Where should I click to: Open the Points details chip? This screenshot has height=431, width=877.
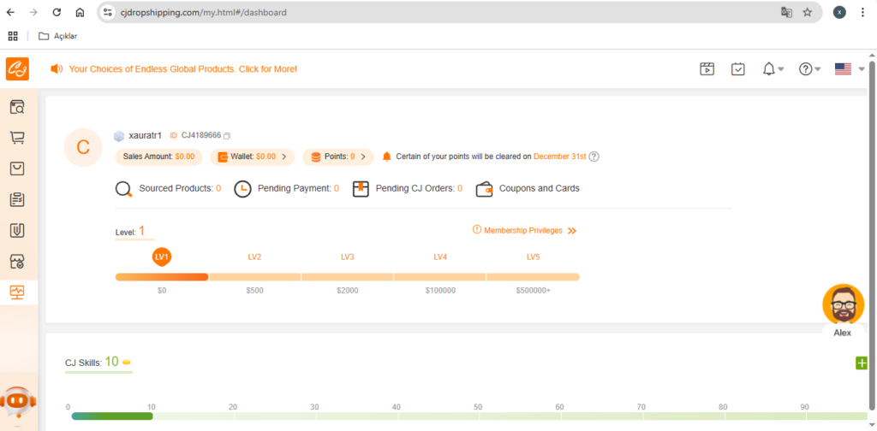(x=337, y=156)
